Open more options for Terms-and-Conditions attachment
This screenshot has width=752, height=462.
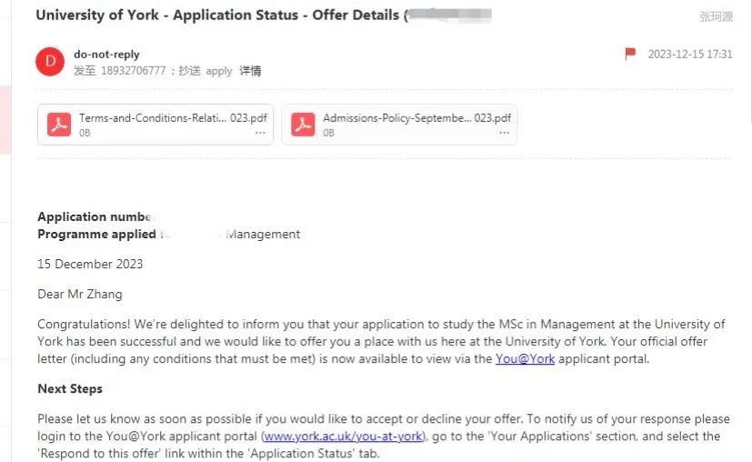tap(260, 133)
